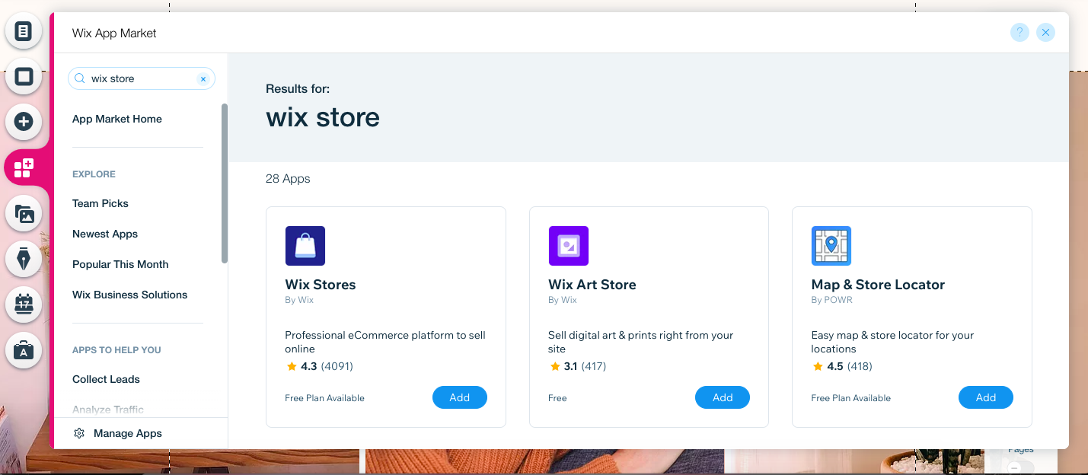Click the By POWR developer label
This screenshot has width=1088, height=475.
coord(832,300)
